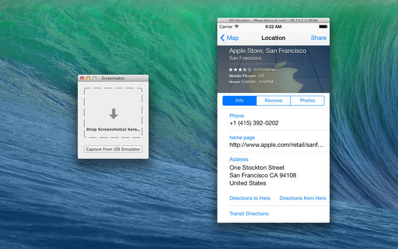Tap the phone number +1 (415) 392-0202

coord(254,123)
